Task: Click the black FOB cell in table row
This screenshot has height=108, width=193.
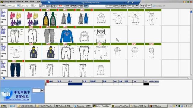Action: pyautogui.click(x=146, y=84)
